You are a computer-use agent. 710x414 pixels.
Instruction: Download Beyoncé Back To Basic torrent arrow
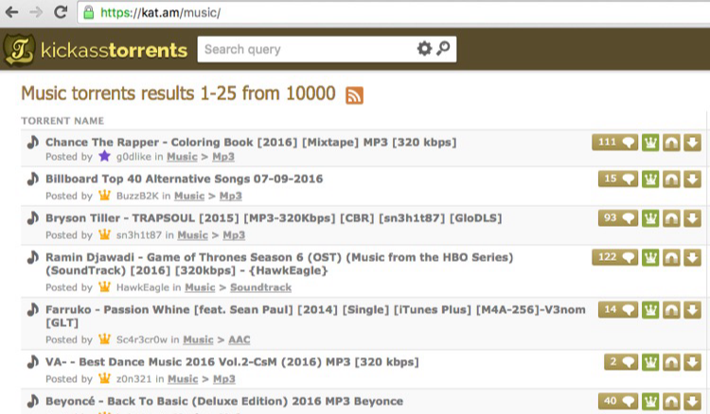click(x=692, y=402)
